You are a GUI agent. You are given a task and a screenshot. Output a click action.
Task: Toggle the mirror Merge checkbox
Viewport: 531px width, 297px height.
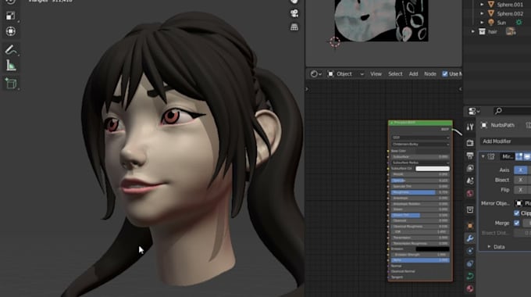[516, 223]
